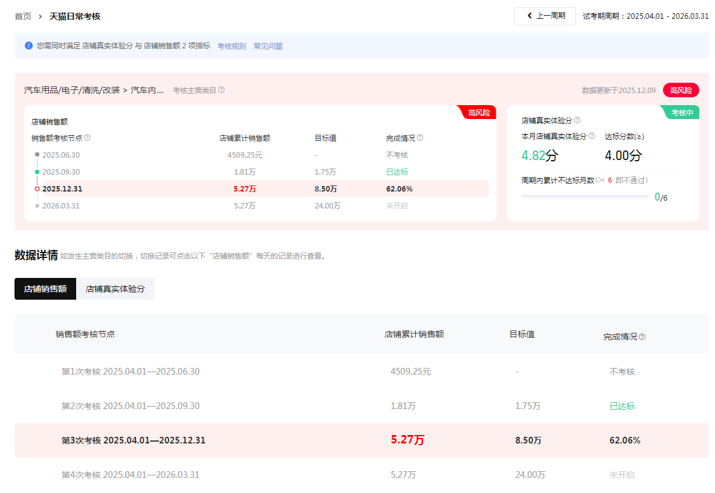
Task: Select the 2025.09.30 green timeline node
Action: [37, 172]
